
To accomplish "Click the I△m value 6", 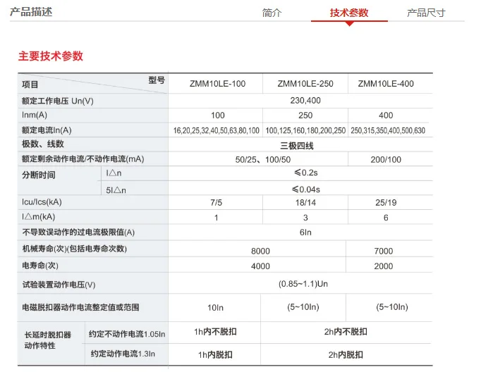I will [x=386, y=218].
